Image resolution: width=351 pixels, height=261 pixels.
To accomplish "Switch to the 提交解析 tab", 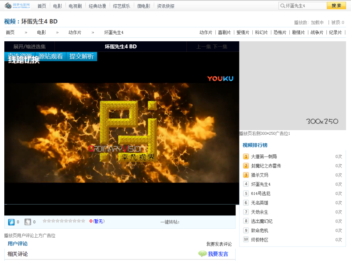I will pyautogui.click(x=82, y=56).
